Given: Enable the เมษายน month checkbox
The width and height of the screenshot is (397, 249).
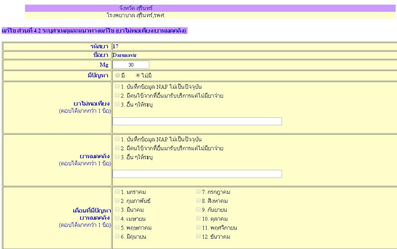Looking at the screenshot, I should (x=117, y=218).
